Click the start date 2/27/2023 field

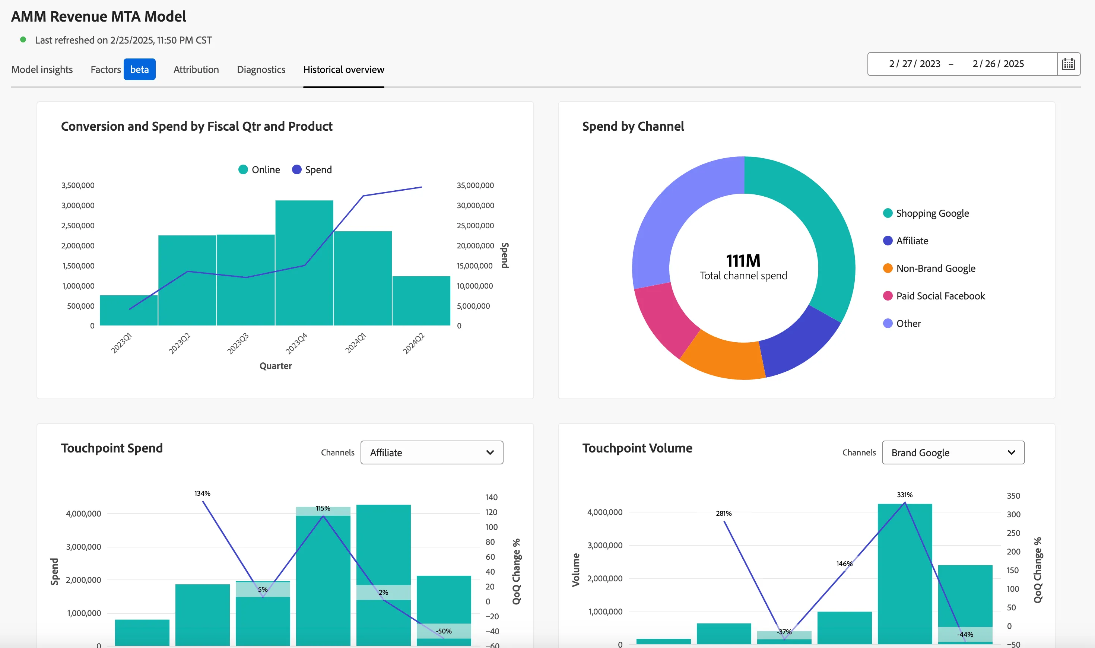[915, 64]
